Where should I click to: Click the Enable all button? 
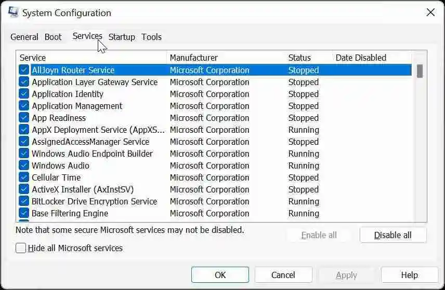(x=319, y=235)
